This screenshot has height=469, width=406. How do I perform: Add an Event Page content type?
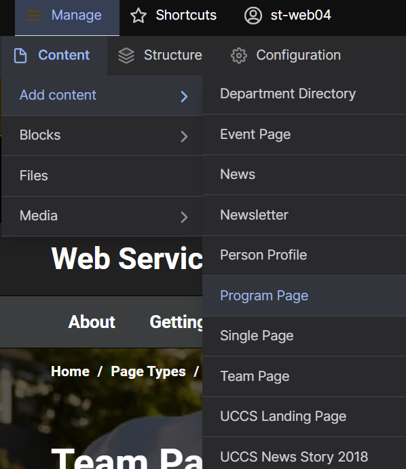[304, 135]
